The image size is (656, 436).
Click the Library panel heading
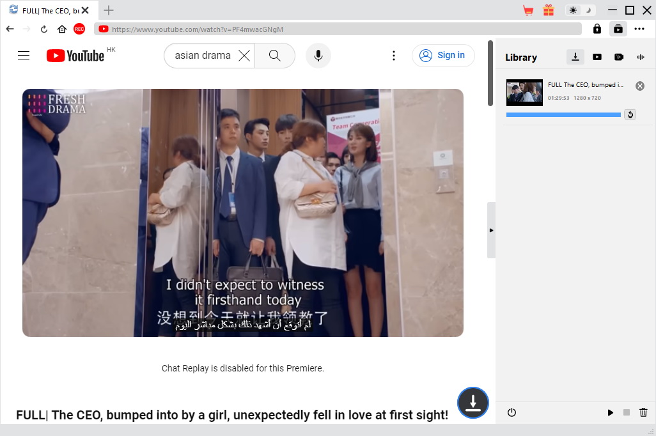pyautogui.click(x=521, y=58)
